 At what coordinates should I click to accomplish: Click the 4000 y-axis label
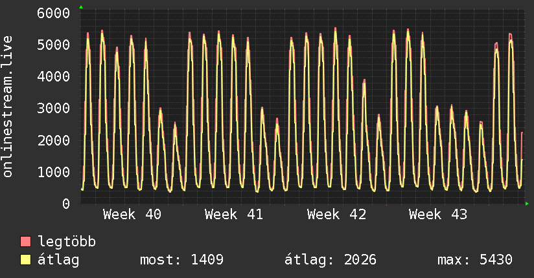tap(53, 76)
